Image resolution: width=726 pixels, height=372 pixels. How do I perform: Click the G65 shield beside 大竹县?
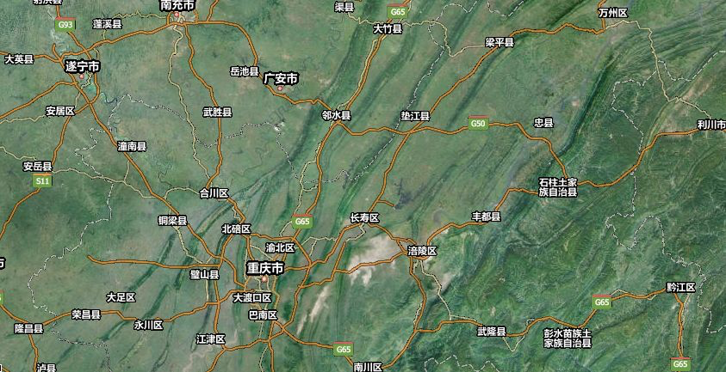(x=397, y=12)
